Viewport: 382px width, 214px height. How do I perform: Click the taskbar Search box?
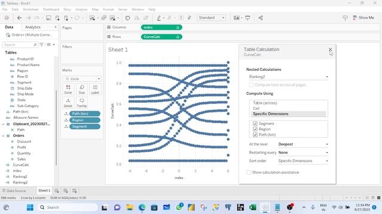[x=68, y=207]
